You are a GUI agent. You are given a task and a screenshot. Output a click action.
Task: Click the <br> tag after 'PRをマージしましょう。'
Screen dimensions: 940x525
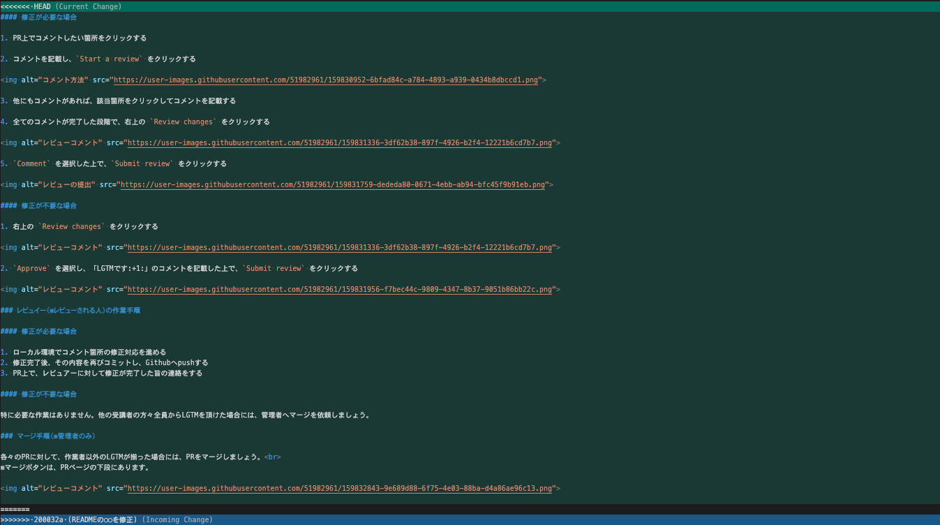click(273, 457)
